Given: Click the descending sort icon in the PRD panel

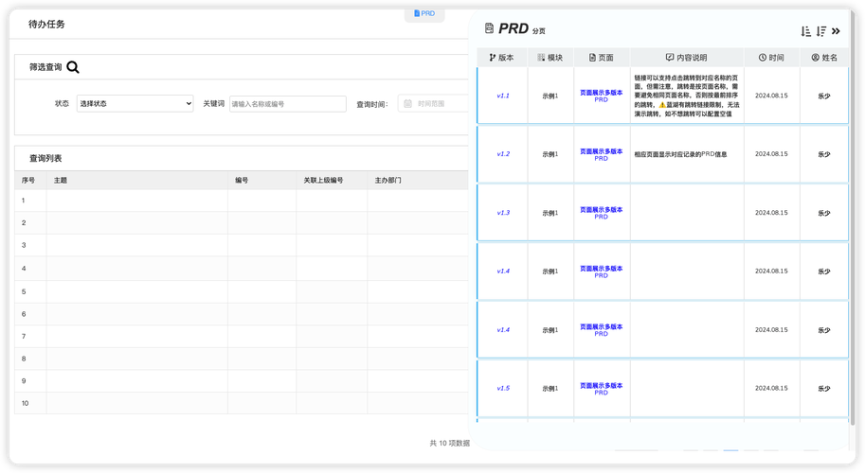Looking at the screenshot, I should (821, 31).
